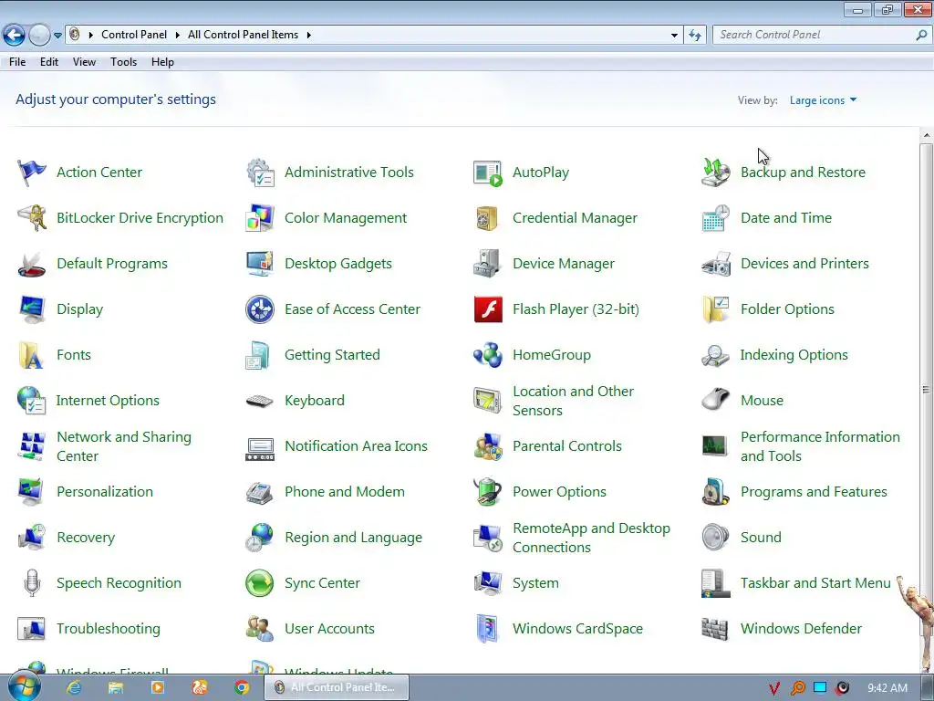Image resolution: width=934 pixels, height=701 pixels.
Task: Open Windows Explorer from the taskbar
Action: (116, 688)
